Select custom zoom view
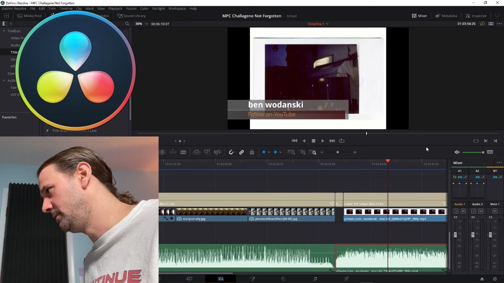The image size is (504, 283). tap(313, 152)
